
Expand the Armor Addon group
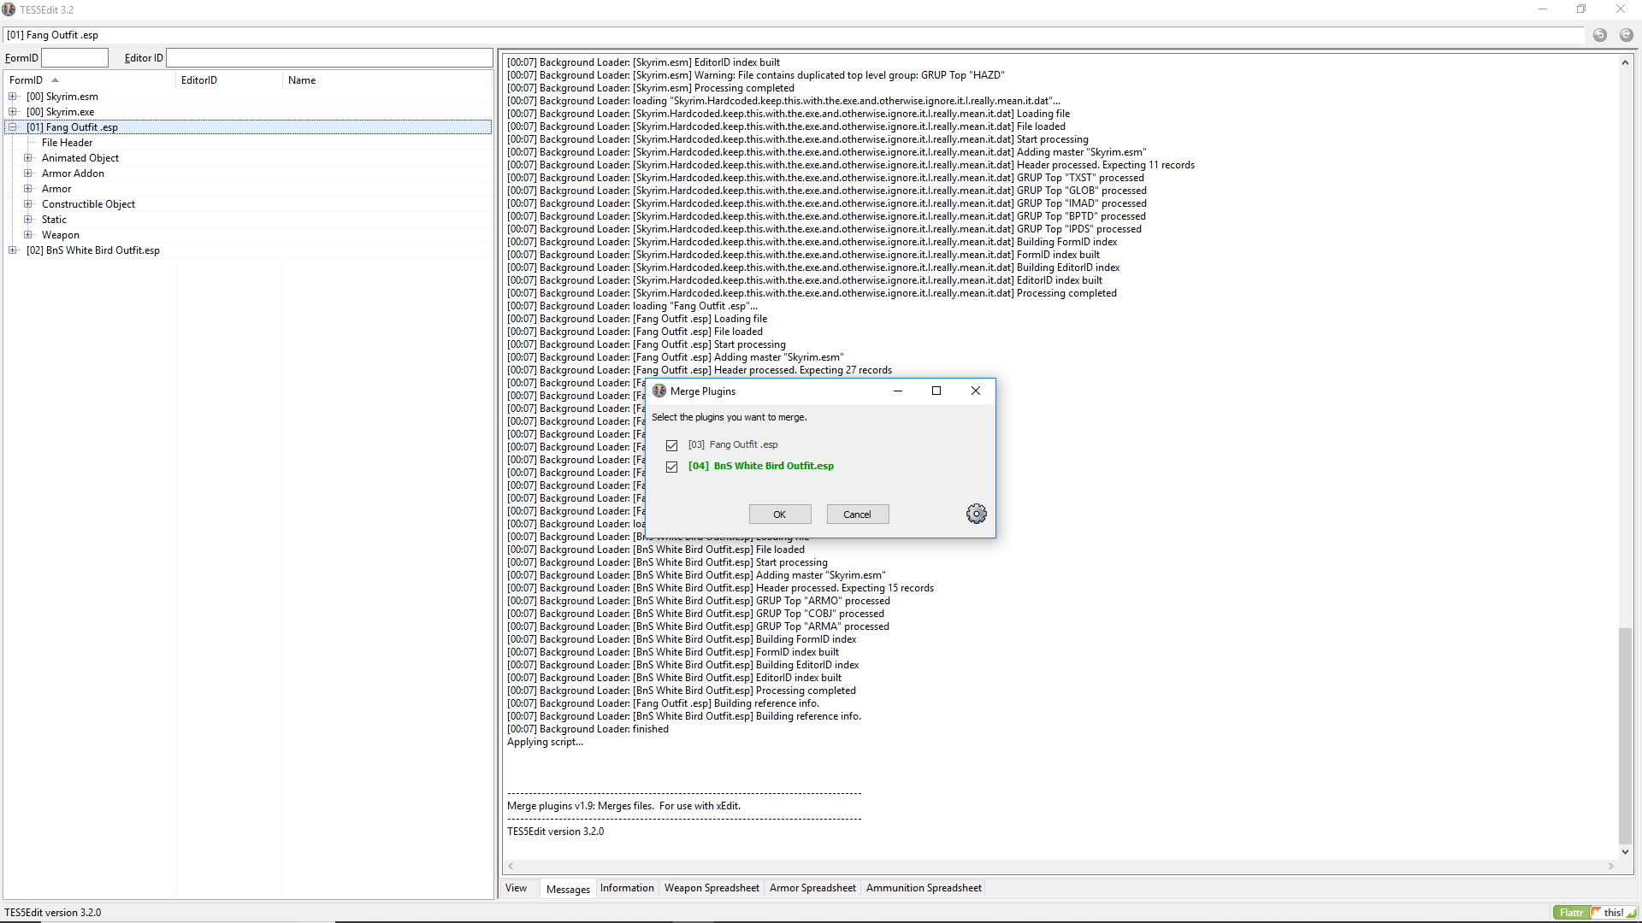pyautogui.click(x=28, y=173)
